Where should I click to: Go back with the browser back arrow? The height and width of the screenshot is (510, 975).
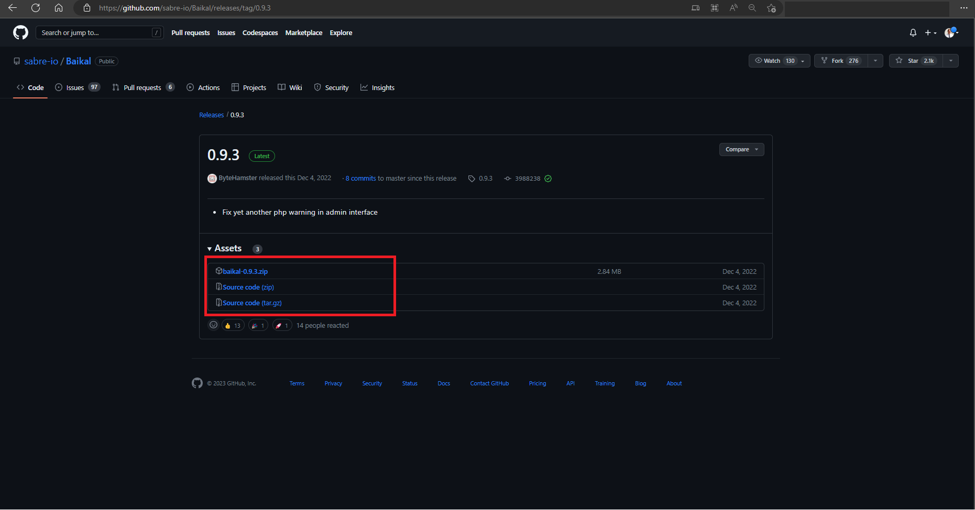[x=13, y=8]
